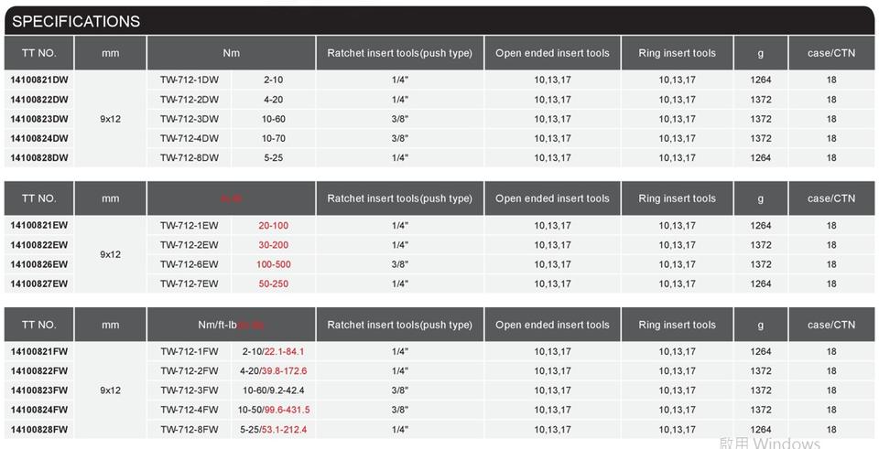Click the SPECIFICATIONS heading
The image size is (879, 449).
[76, 21]
